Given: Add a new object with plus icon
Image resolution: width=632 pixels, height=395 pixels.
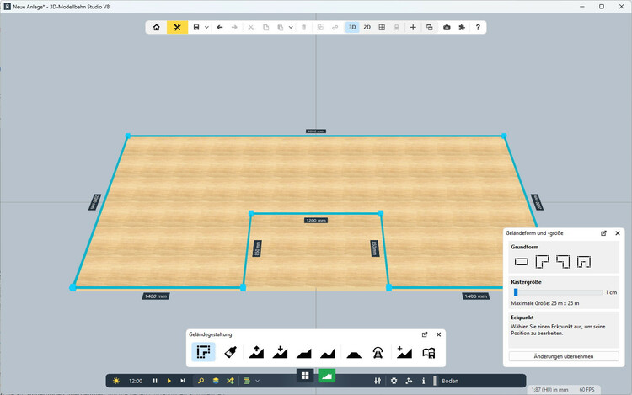Looking at the screenshot, I should [x=413, y=28].
